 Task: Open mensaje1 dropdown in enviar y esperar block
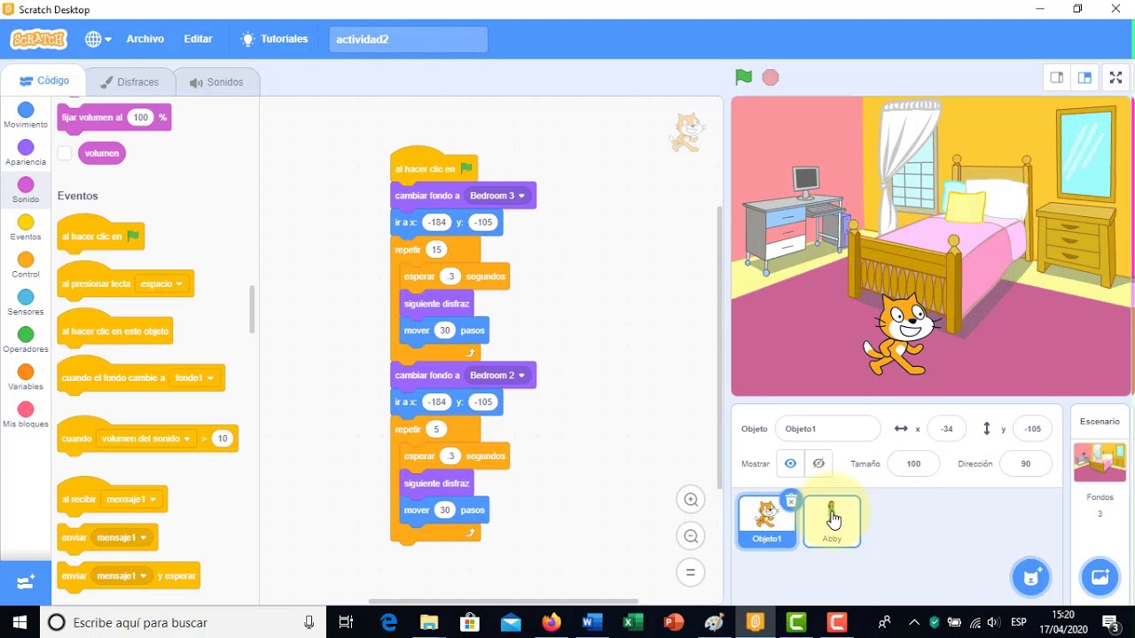121,576
